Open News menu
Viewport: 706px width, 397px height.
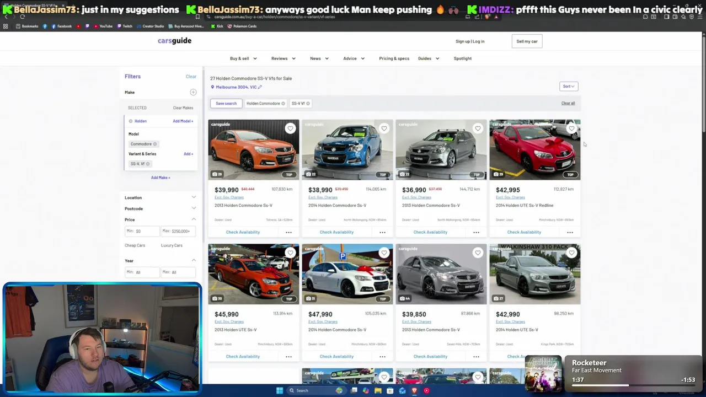[319, 58]
